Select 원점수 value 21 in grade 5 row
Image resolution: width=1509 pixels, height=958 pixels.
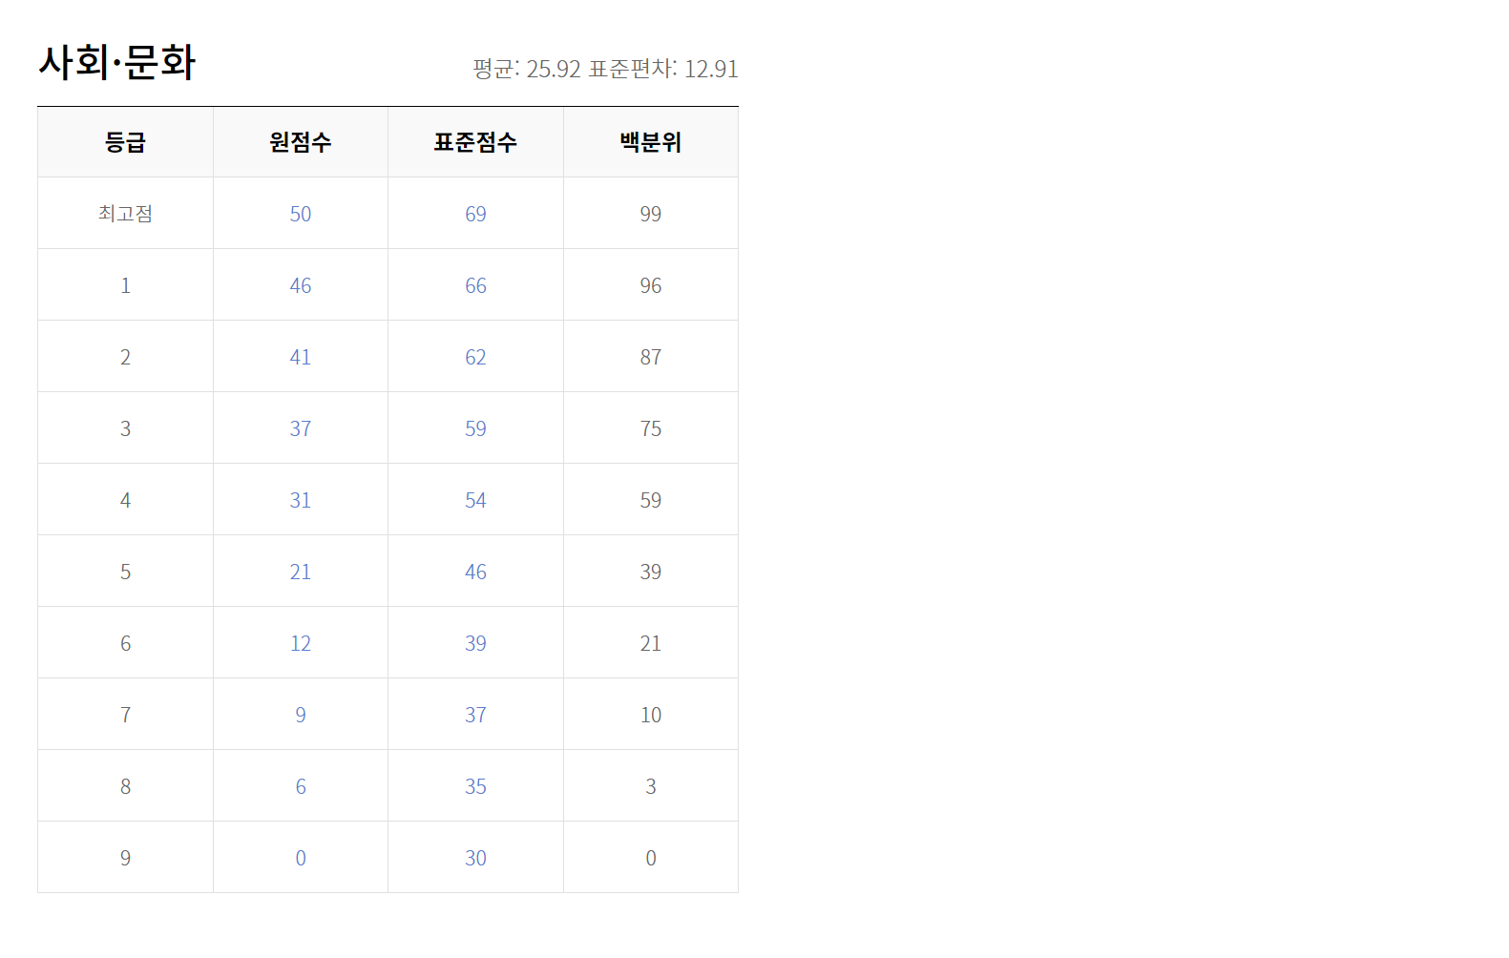pyautogui.click(x=301, y=572)
